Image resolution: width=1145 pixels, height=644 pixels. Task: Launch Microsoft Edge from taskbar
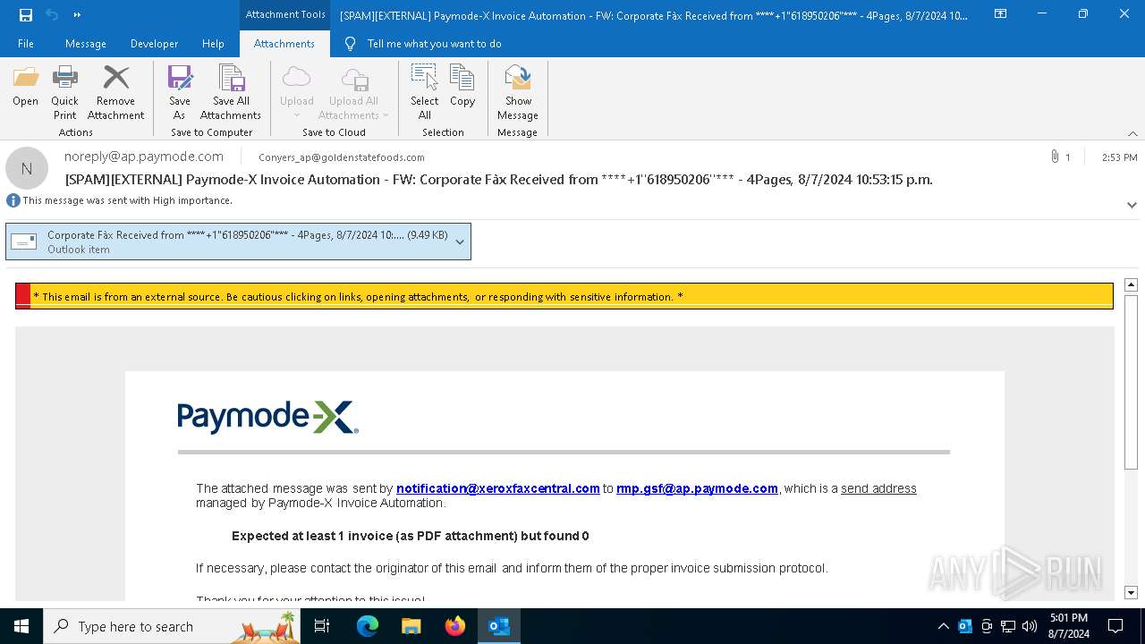click(368, 626)
